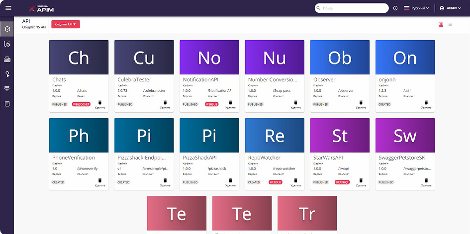The image size is (470, 234).
Task: Open the key icon in sidebar
Action: (x=7, y=74)
